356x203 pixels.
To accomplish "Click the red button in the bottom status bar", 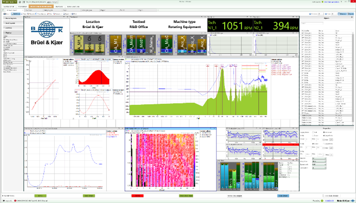I will pos(137,196).
